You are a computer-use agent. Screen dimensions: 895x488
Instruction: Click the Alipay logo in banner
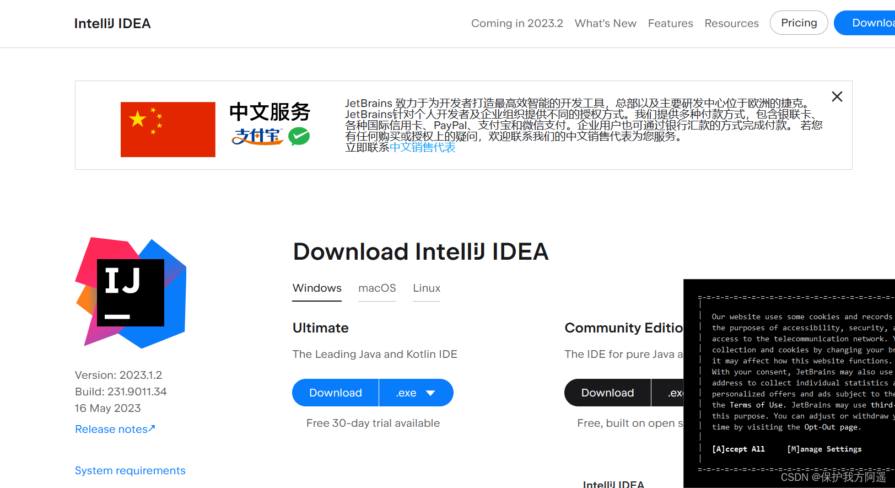257,136
